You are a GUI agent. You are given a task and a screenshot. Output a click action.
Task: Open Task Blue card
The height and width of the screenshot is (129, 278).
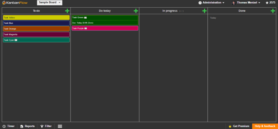point(36,23)
